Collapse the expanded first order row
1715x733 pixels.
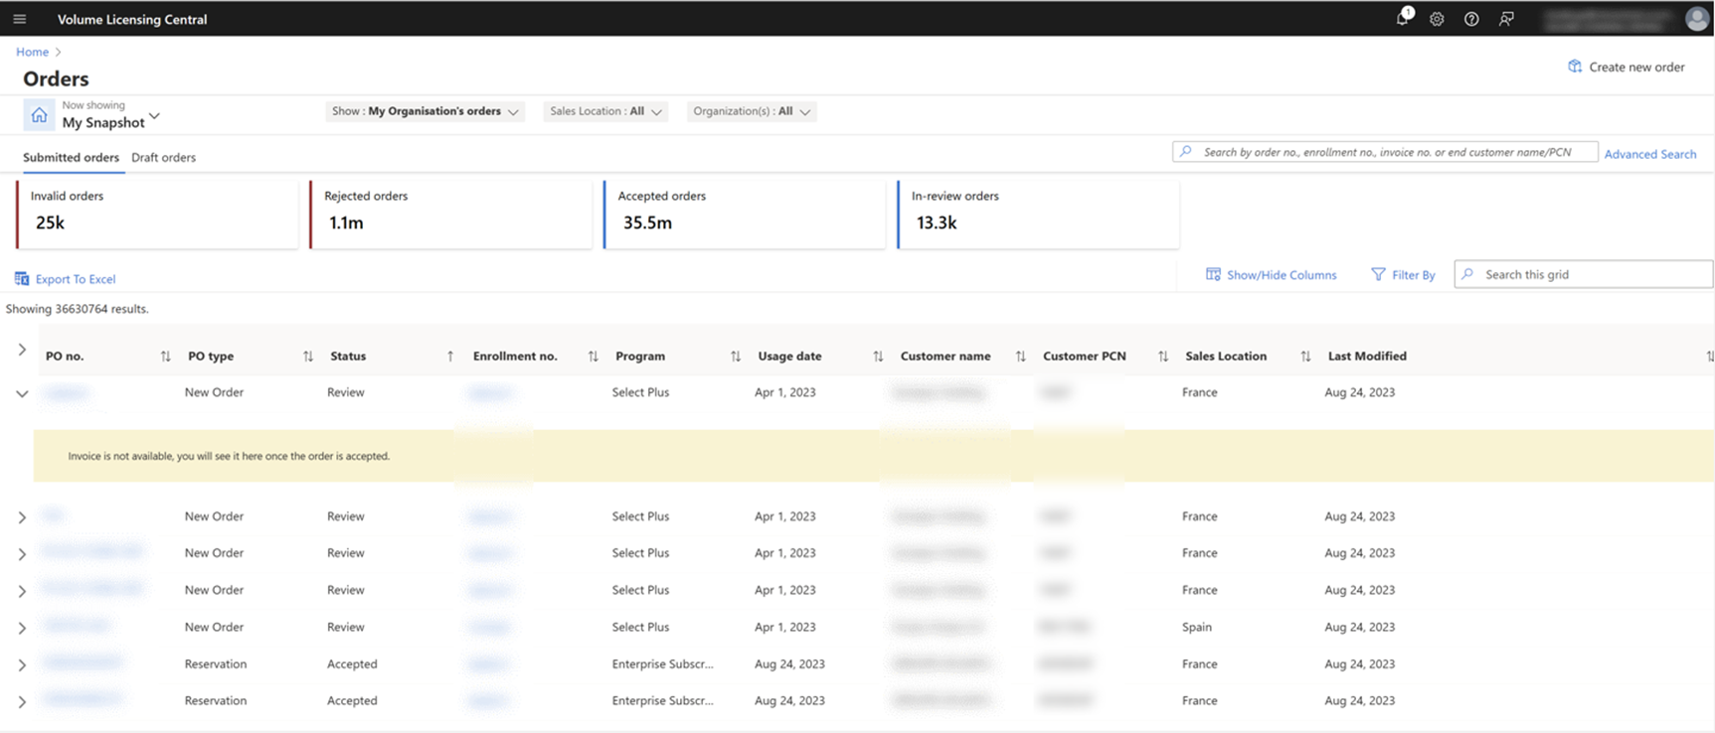coord(22,393)
